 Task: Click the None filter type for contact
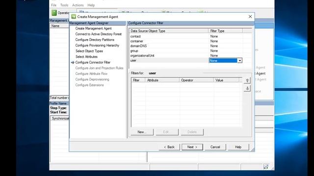pyautogui.click(x=214, y=36)
